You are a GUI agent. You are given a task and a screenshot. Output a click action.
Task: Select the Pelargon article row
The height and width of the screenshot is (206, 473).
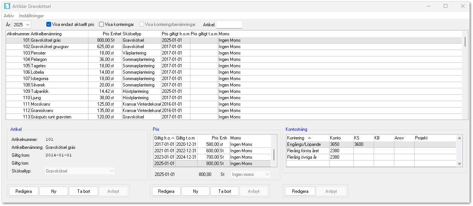(234, 59)
